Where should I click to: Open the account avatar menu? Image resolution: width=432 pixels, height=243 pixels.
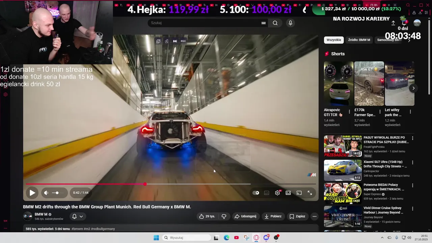[417, 23]
